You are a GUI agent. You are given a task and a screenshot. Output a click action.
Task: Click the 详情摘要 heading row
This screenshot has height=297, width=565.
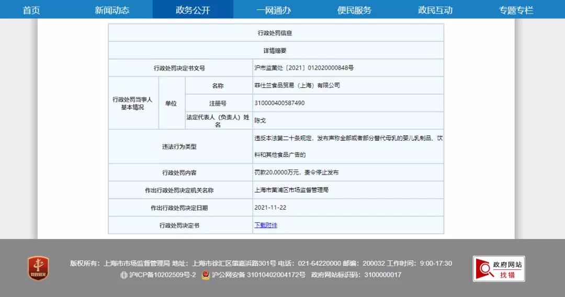point(276,50)
